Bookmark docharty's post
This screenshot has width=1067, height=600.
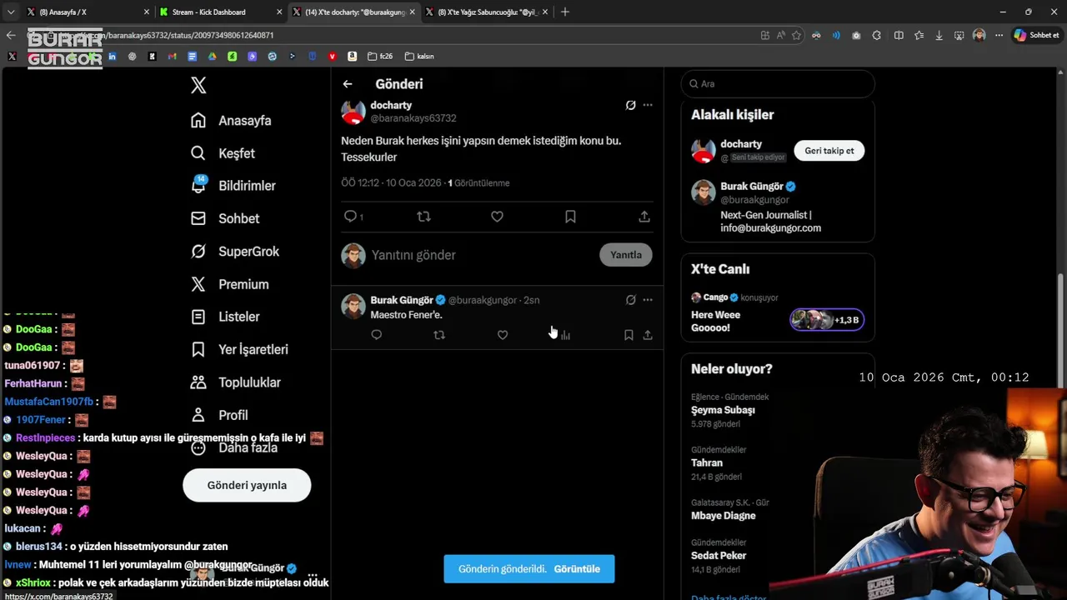(570, 216)
